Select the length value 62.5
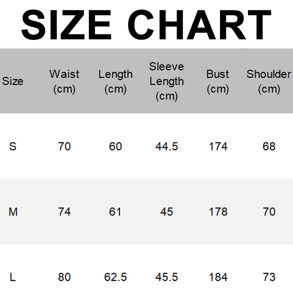293x293 pixels. 115,277
